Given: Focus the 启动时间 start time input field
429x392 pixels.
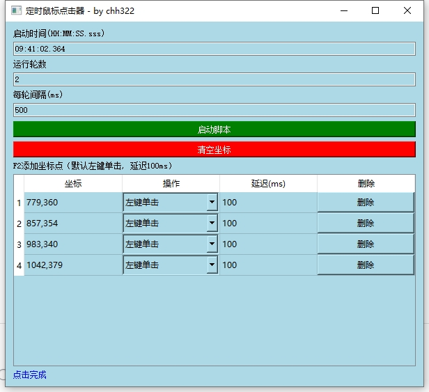Looking at the screenshot, I should (x=214, y=49).
